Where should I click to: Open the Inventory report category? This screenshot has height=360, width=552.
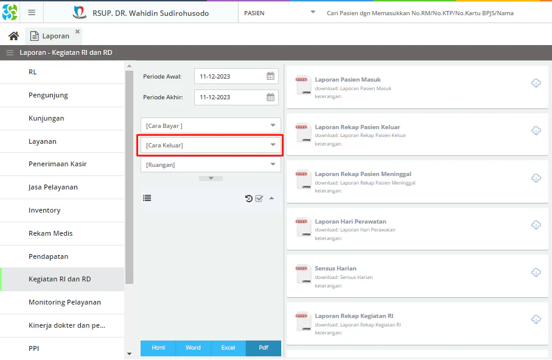[x=62, y=210]
